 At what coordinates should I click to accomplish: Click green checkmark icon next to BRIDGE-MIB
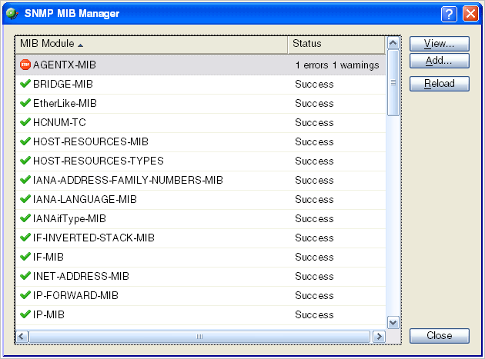coord(25,84)
